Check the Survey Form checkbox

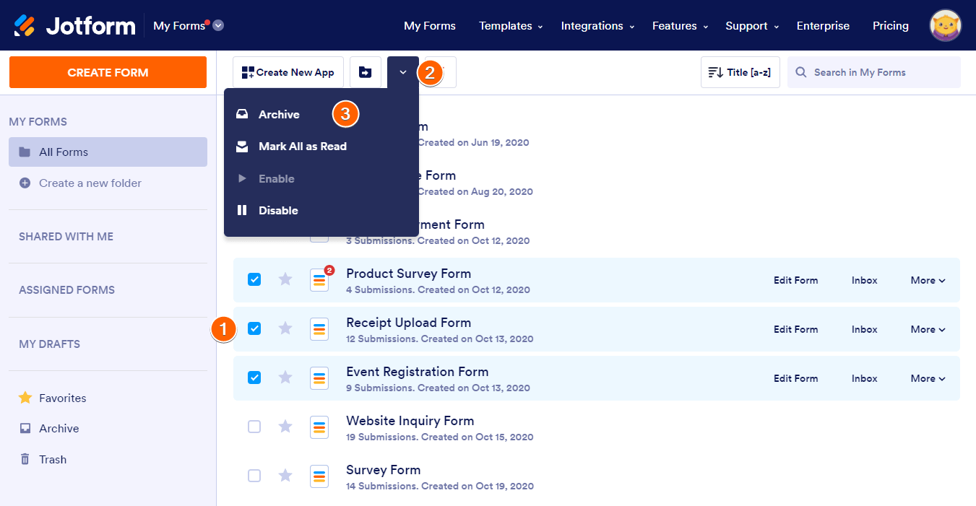[254, 476]
